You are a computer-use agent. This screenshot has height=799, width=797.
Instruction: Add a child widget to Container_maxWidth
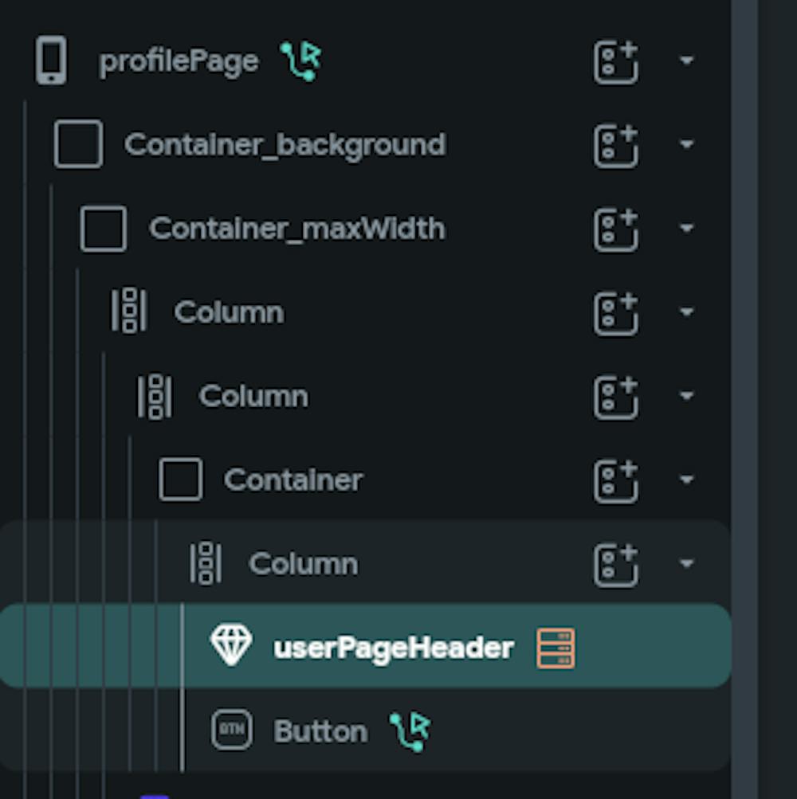click(x=615, y=229)
